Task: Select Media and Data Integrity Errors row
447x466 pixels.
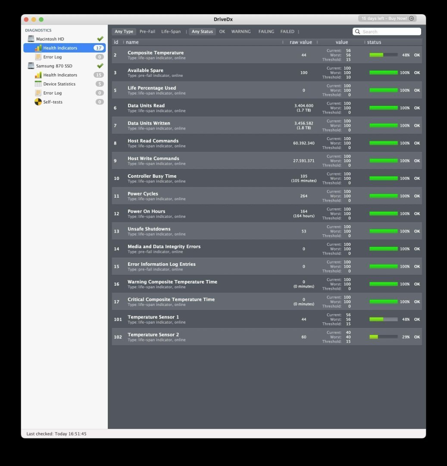Action: tap(267, 249)
